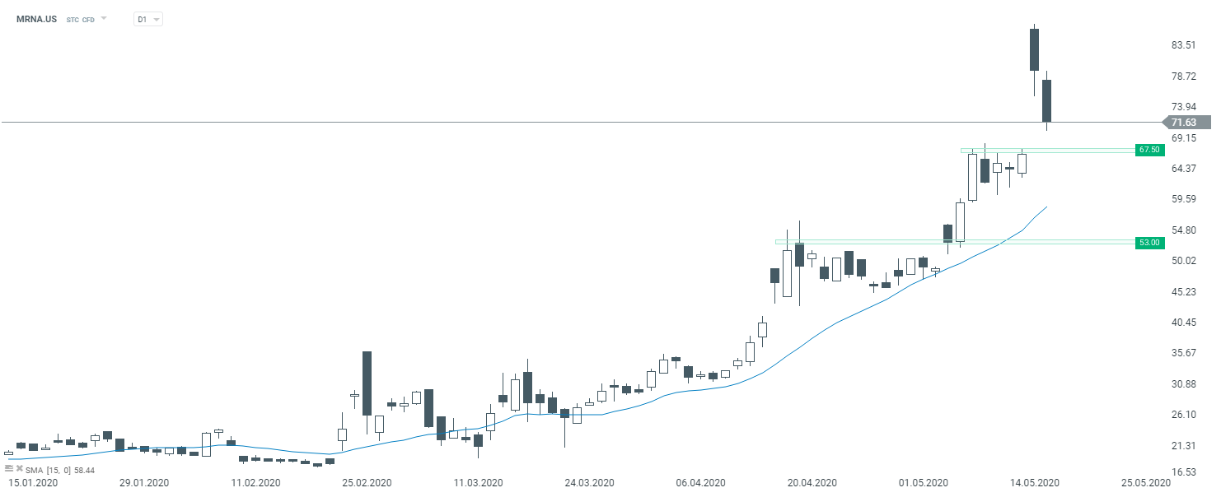Click the 83.51 value on price axis
This screenshot has height=497, width=1221.
pos(1183,45)
